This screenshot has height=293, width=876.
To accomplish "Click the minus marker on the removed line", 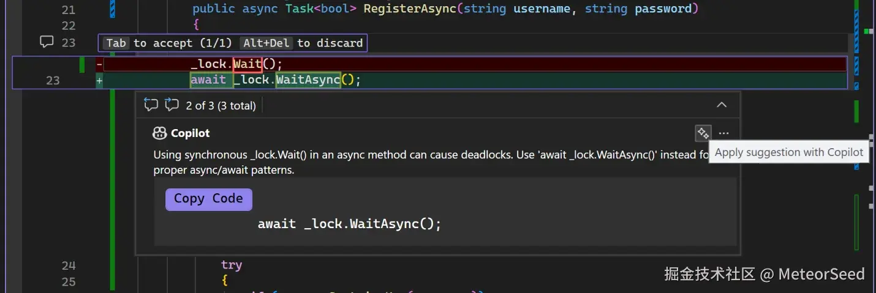I will coord(99,64).
